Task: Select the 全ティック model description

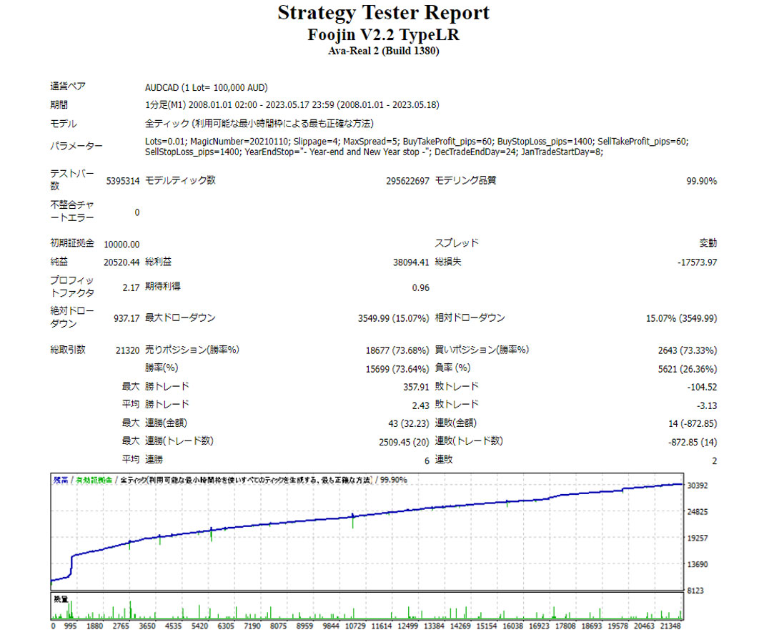Action: [x=259, y=124]
